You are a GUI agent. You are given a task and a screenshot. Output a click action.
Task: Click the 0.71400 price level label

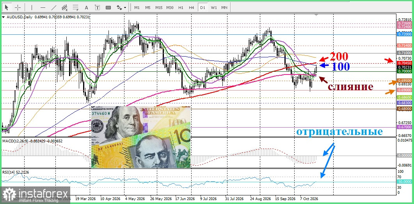click(405, 45)
